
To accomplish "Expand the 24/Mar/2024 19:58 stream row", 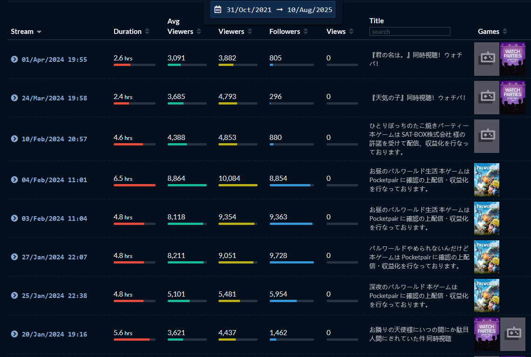I will pos(14,98).
